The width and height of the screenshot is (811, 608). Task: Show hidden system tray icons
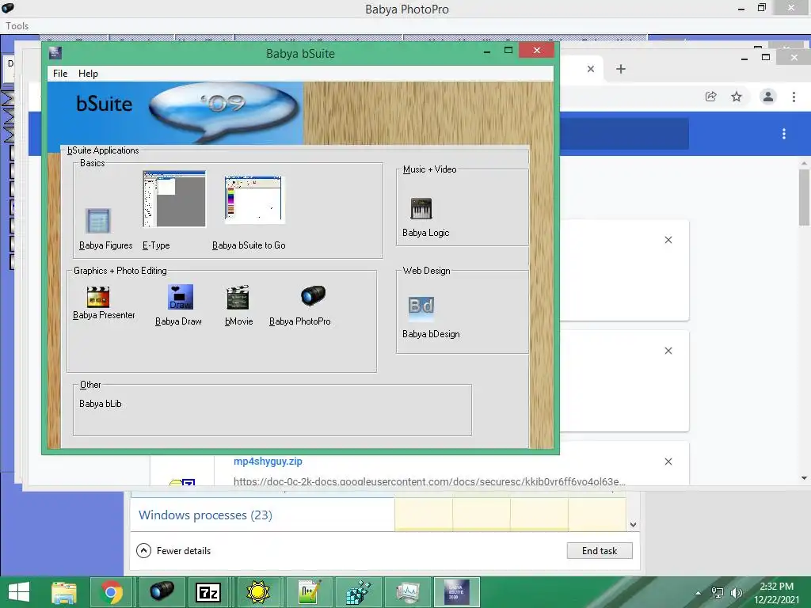pyautogui.click(x=699, y=593)
